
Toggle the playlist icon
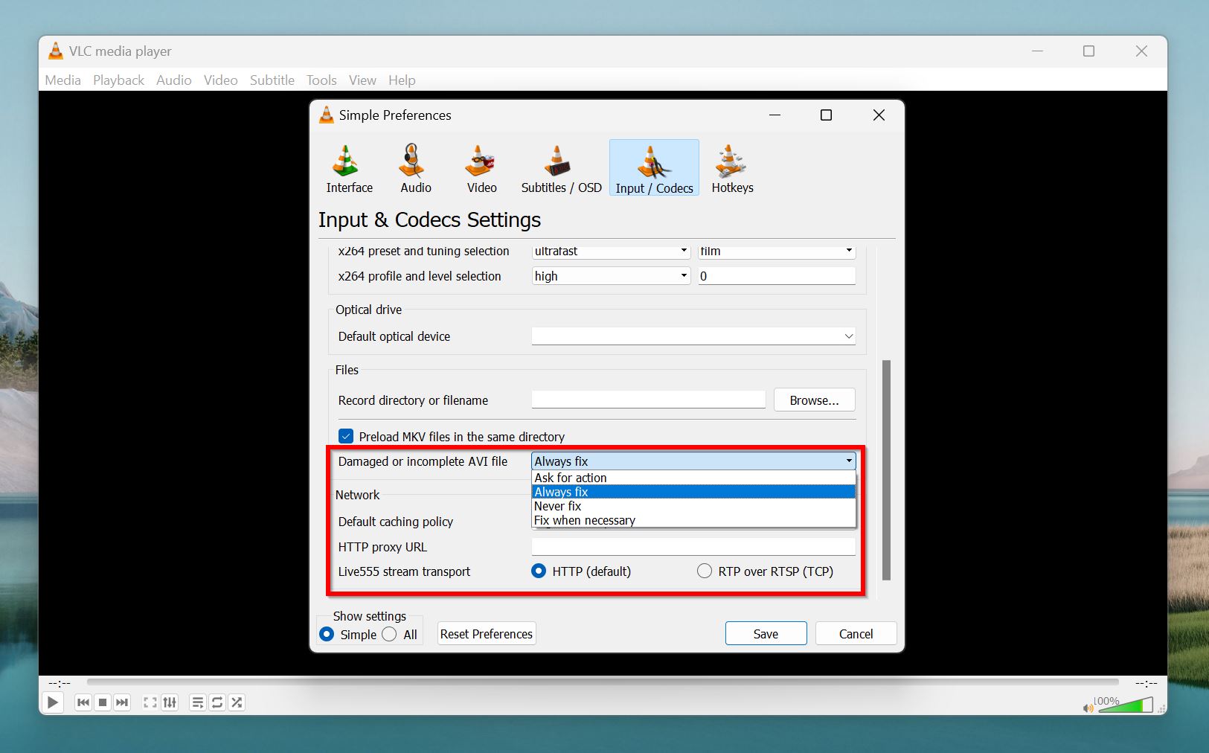[x=198, y=702]
